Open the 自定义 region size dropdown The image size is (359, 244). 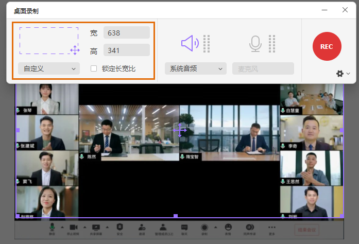pyautogui.click(x=49, y=68)
